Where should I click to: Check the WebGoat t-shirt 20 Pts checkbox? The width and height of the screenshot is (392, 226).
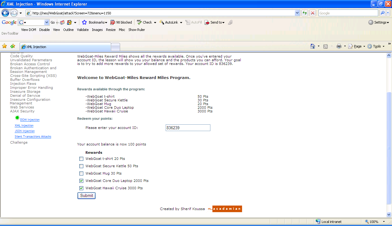tap(81, 159)
